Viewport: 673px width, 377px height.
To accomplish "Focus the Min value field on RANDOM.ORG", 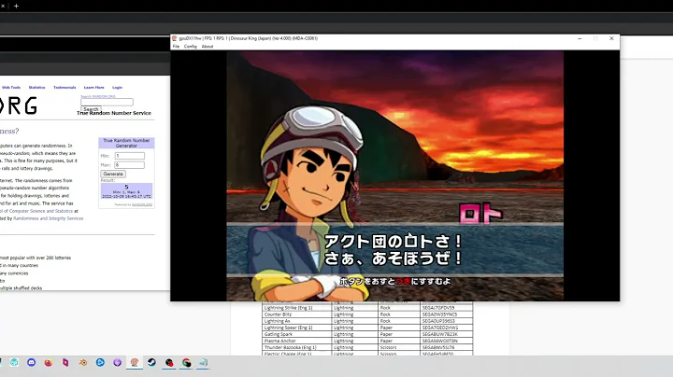I will point(130,156).
